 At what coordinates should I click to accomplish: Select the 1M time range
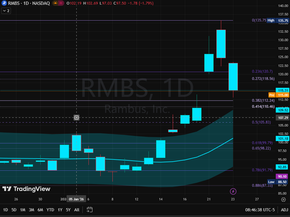(22, 210)
